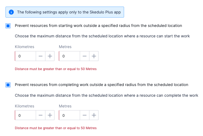Screen dimensions: 203x136
Task: Focus the Kilometres field for starting work
Action: click(26, 56)
